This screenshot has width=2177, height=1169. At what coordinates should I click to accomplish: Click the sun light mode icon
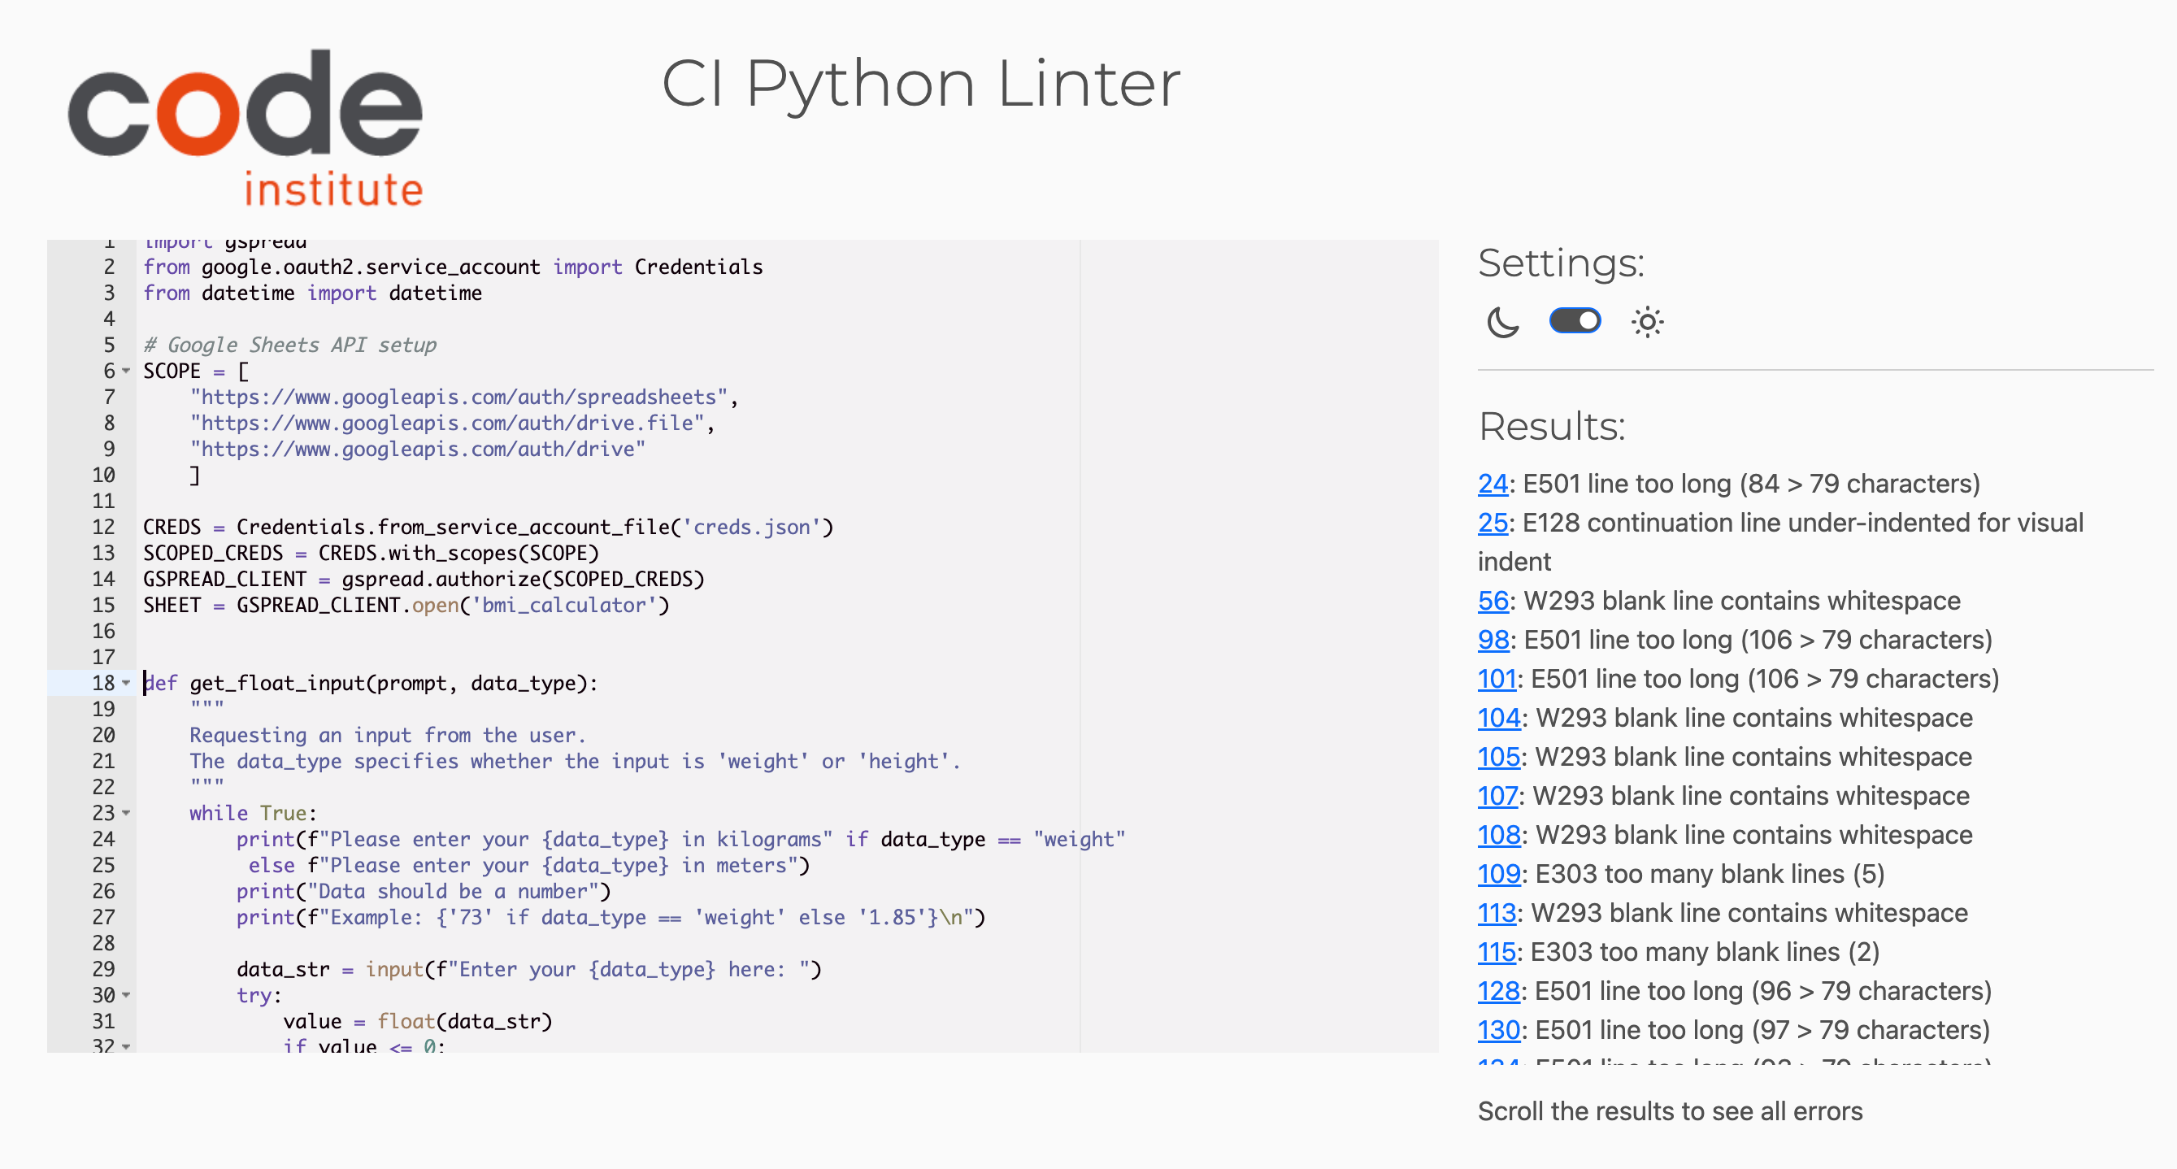[x=1646, y=322]
